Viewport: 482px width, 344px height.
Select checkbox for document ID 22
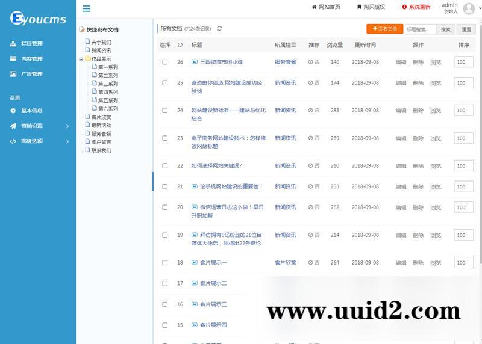(x=165, y=166)
